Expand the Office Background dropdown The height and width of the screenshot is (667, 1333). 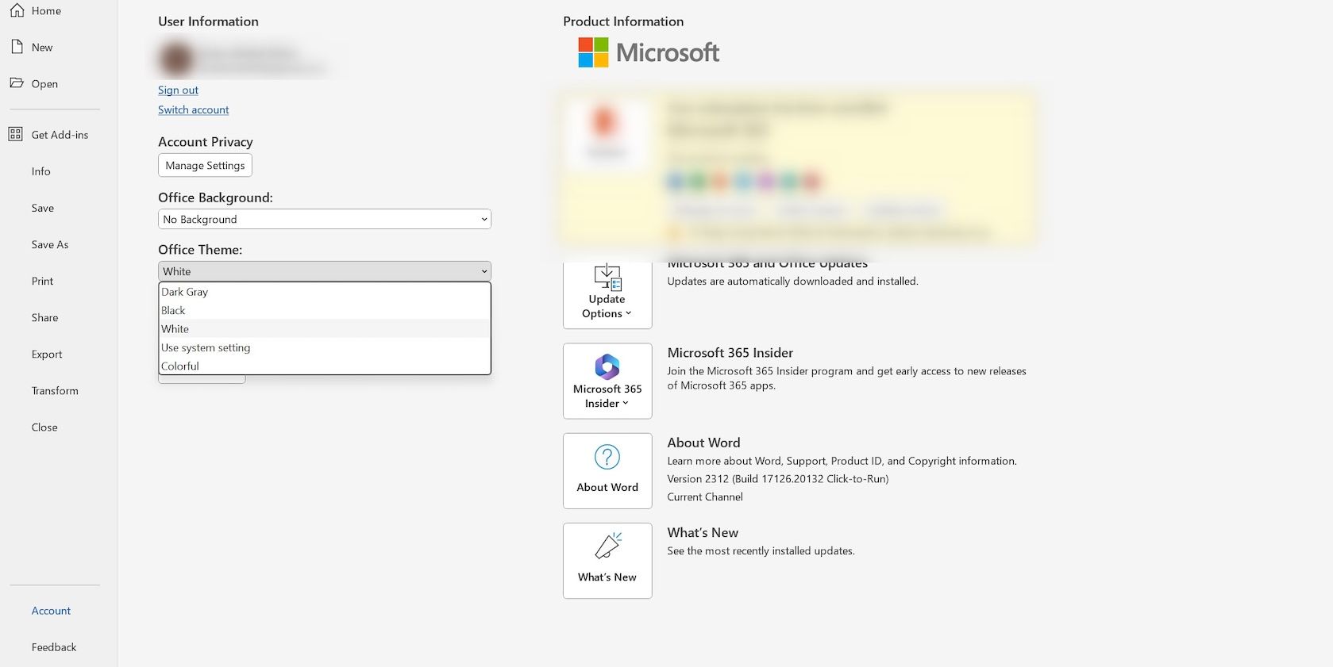coord(324,219)
